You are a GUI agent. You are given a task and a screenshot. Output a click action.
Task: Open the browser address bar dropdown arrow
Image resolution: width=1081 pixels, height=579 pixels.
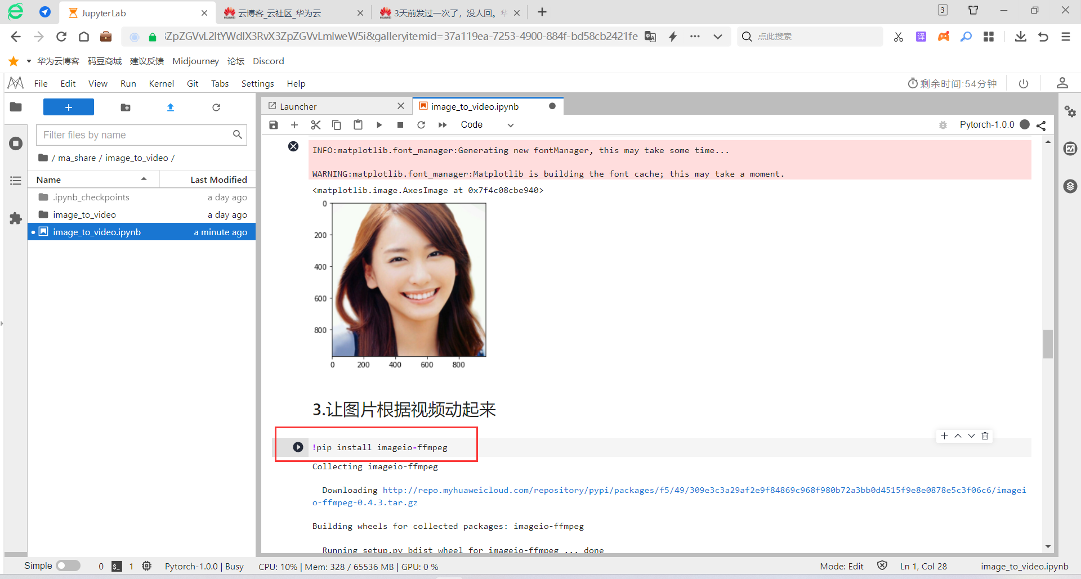point(718,37)
